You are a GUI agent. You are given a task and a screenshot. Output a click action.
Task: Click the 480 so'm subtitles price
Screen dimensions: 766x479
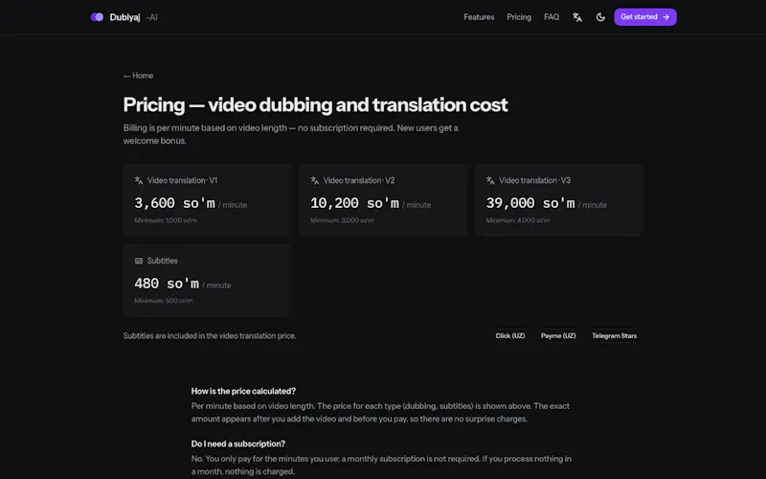(167, 284)
